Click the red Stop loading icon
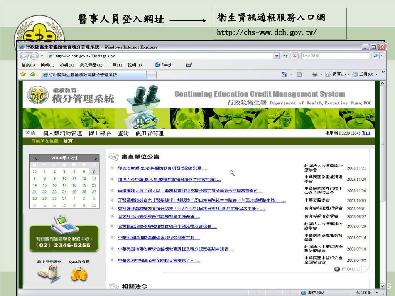 coord(294,56)
